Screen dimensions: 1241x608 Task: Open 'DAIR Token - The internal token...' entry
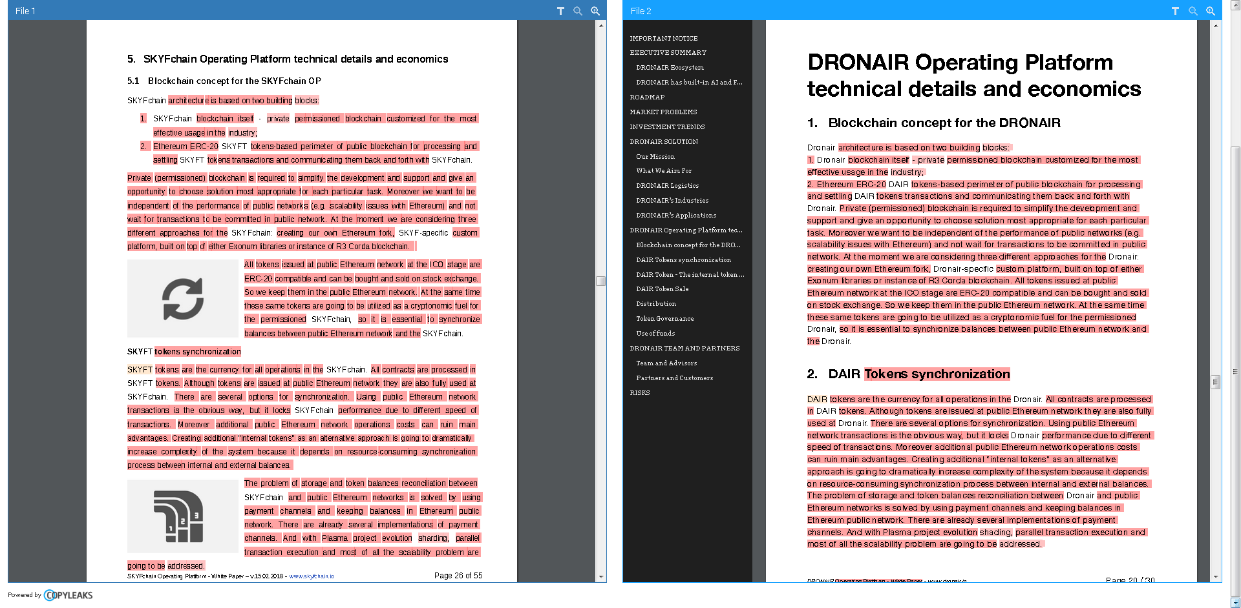[x=690, y=275]
